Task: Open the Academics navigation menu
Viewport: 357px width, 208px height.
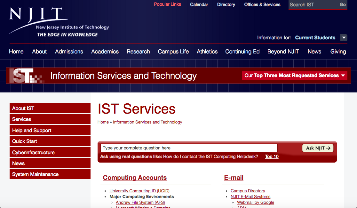Action: 105,52
